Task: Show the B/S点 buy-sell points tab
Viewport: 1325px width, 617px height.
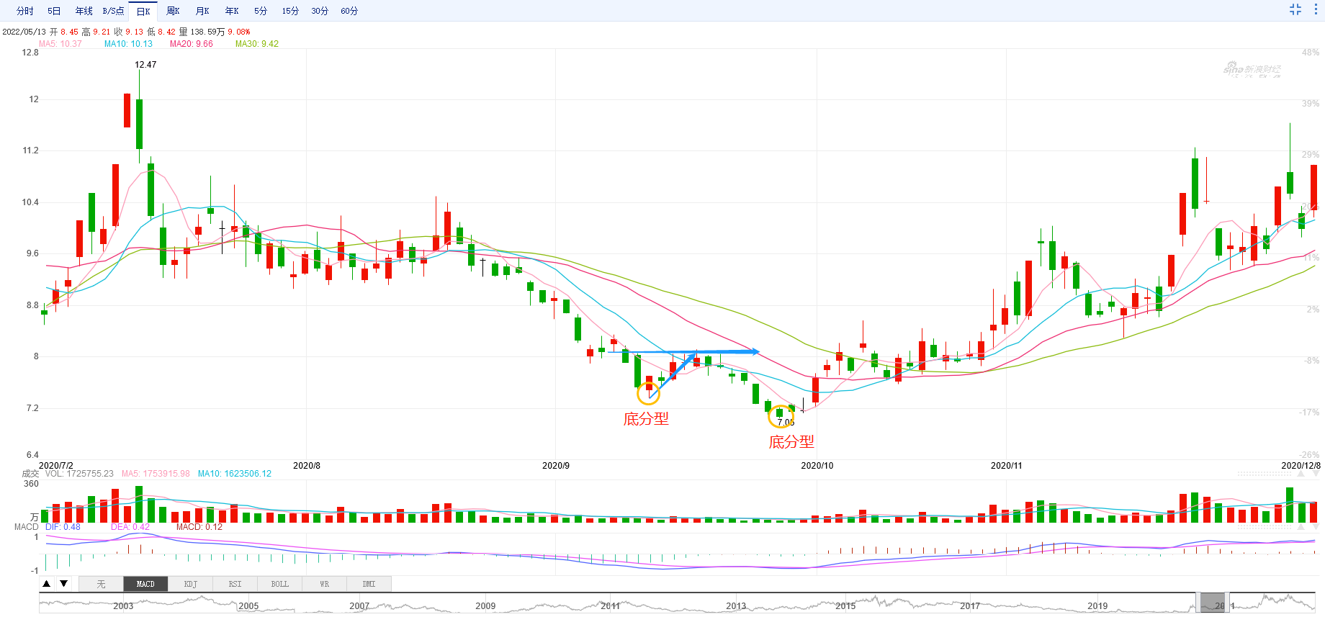Action: pos(113,11)
